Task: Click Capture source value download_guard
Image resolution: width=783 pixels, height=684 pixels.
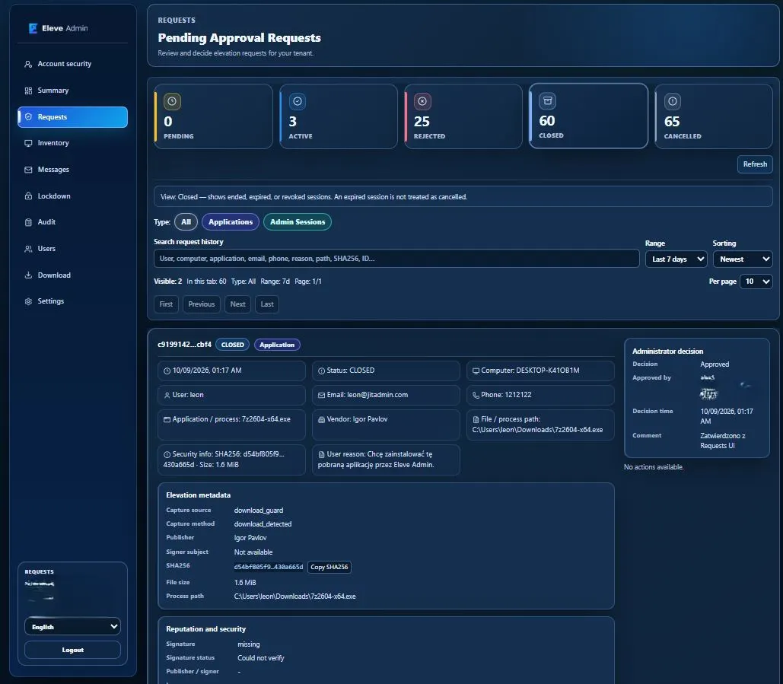Action: [258, 511]
